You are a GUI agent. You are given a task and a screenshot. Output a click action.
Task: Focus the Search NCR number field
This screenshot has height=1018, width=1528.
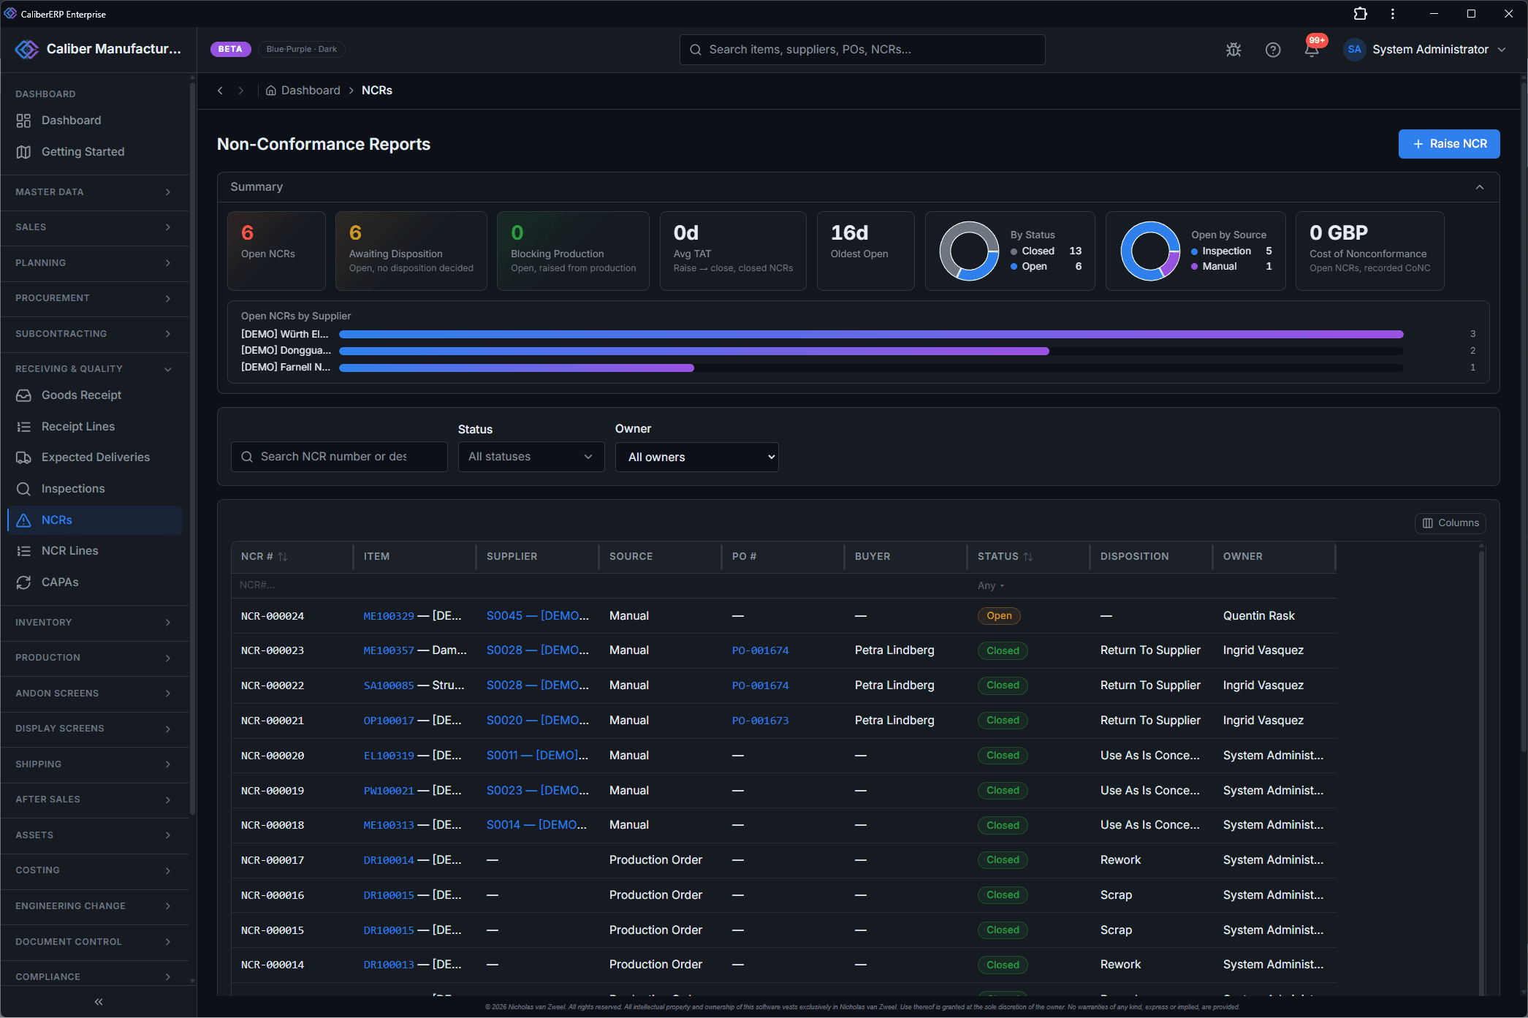pos(339,457)
